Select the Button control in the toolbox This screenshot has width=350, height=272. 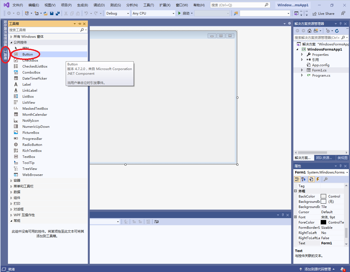pyautogui.click(x=27, y=54)
